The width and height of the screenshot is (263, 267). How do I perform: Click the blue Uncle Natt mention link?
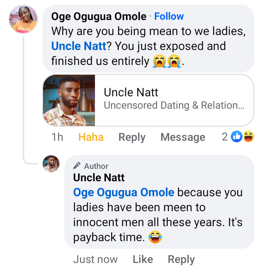coord(79,46)
